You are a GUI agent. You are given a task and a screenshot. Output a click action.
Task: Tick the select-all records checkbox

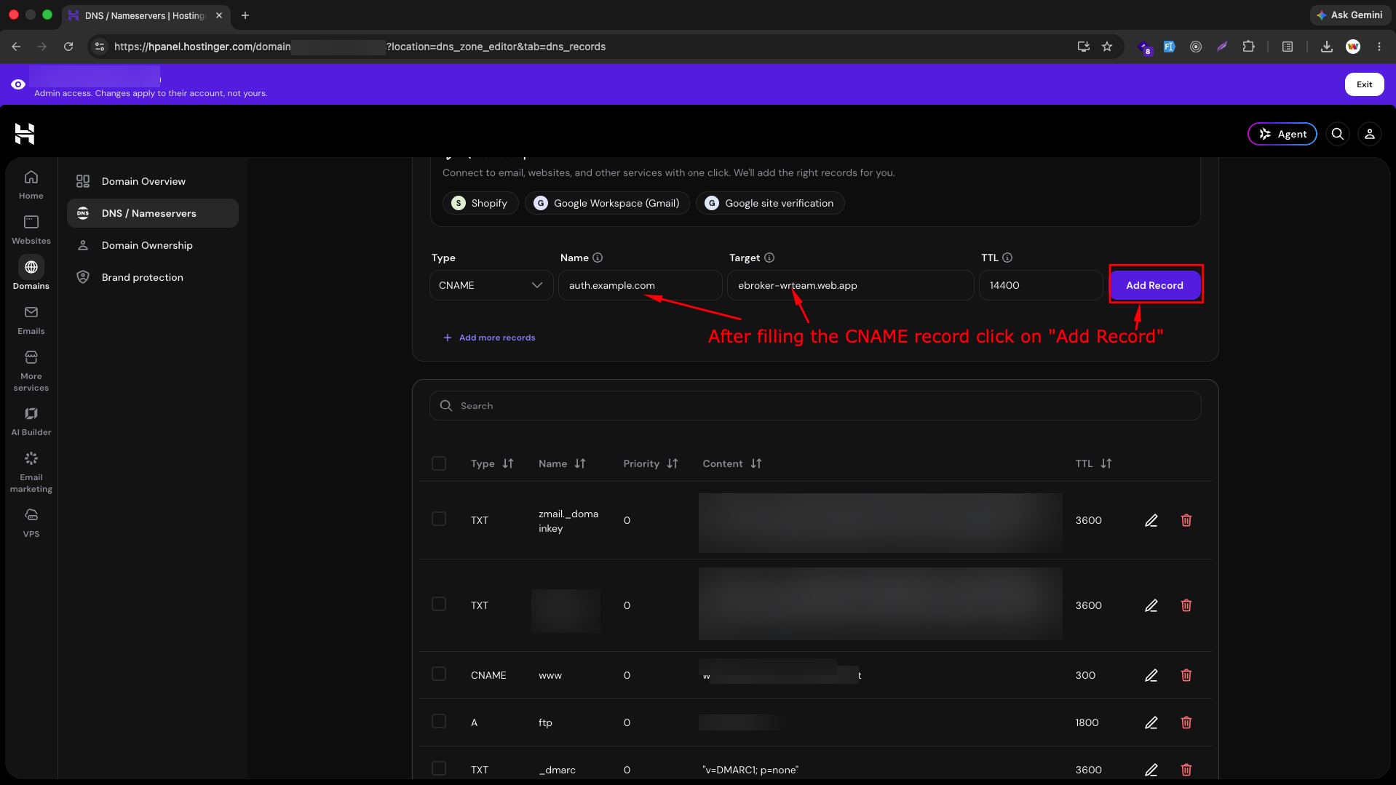[x=439, y=463]
